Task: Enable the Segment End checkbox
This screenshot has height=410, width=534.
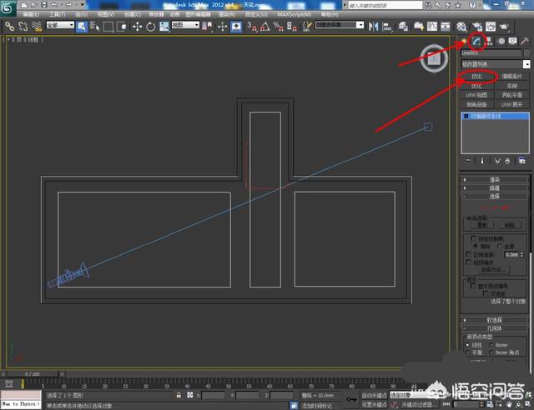Action: coord(469,262)
